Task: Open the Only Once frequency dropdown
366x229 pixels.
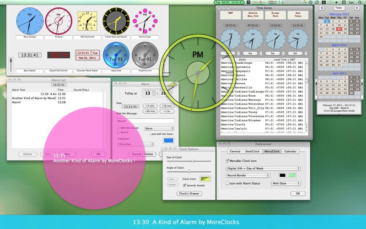Action: [x=135, y=144]
